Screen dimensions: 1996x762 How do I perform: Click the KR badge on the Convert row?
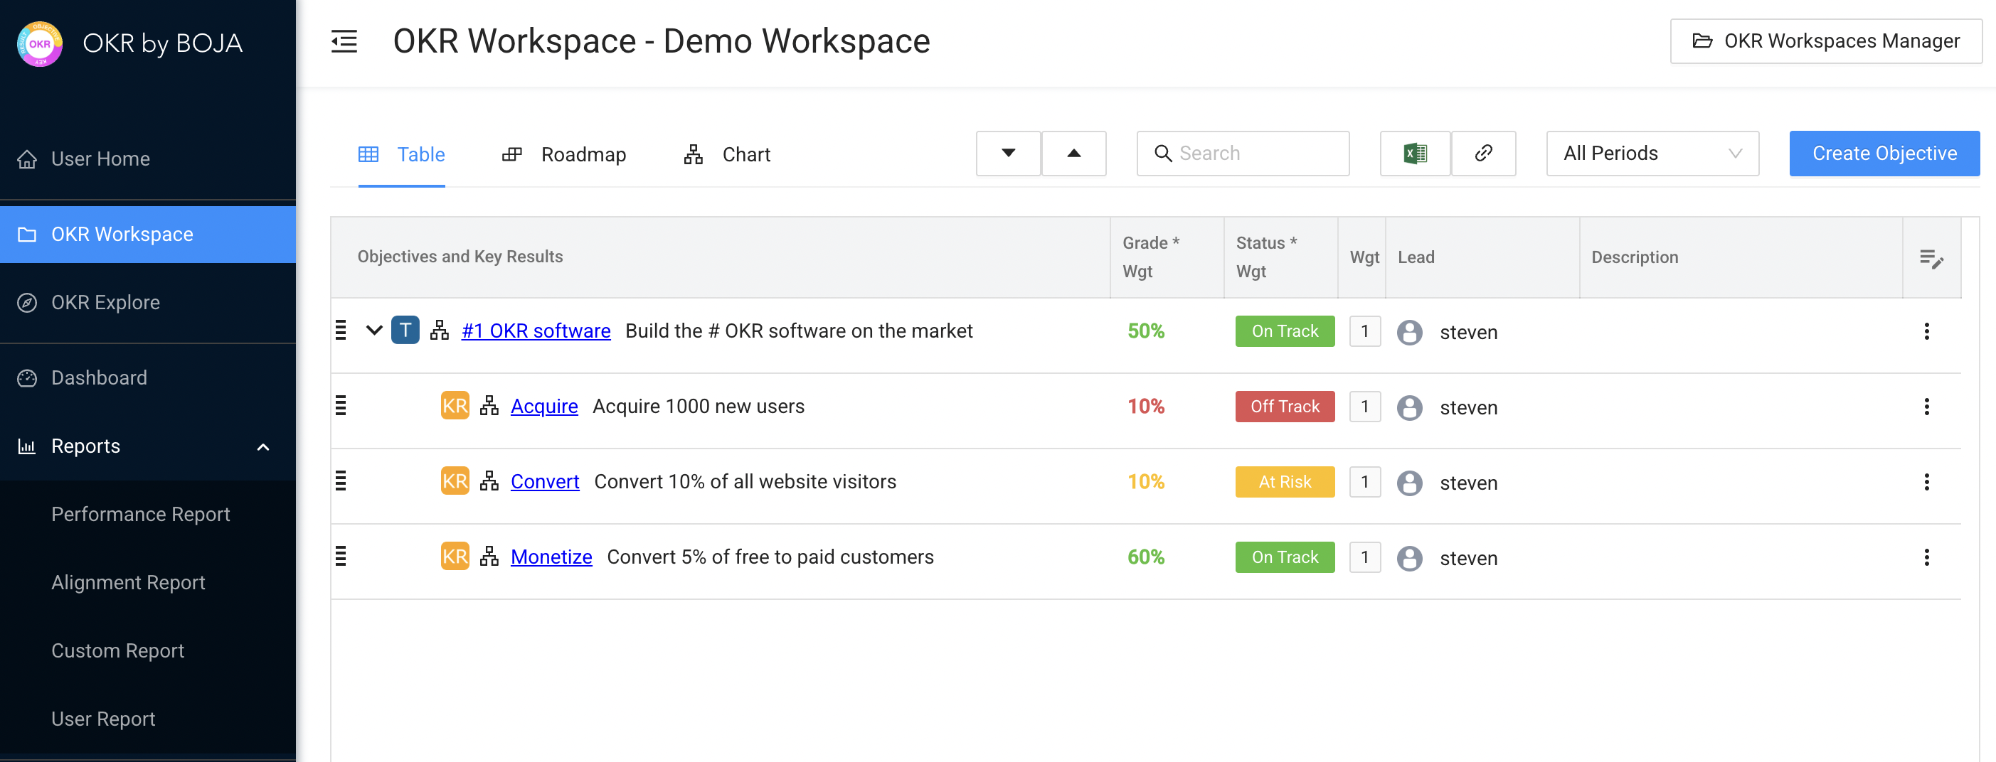coord(455,481)
